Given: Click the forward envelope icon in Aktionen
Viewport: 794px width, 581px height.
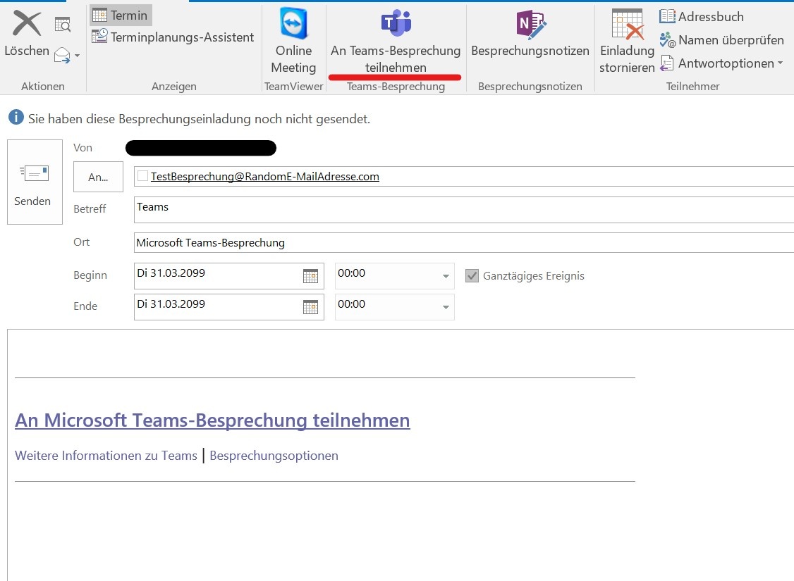Looking at the screenshot, I should point(63,55).
